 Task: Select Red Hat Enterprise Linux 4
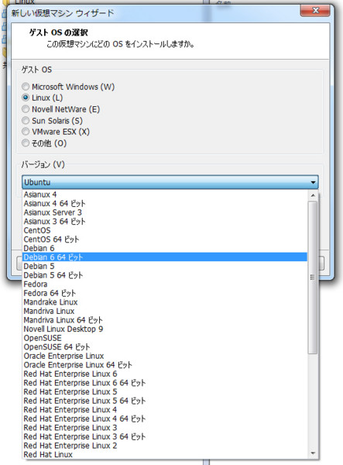point(165,409)
